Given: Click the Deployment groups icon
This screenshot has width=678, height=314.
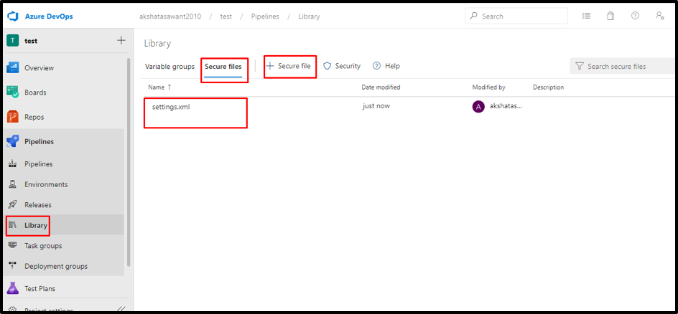Looking at the screenshot, I should coord(12,266).
